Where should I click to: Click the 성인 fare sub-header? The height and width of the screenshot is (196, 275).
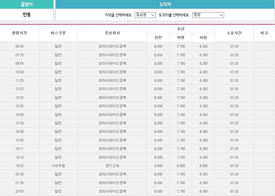tap(158, 38)
